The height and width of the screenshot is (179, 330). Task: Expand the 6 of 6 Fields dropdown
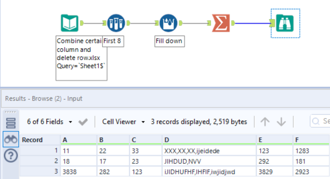tap(50, 122)
